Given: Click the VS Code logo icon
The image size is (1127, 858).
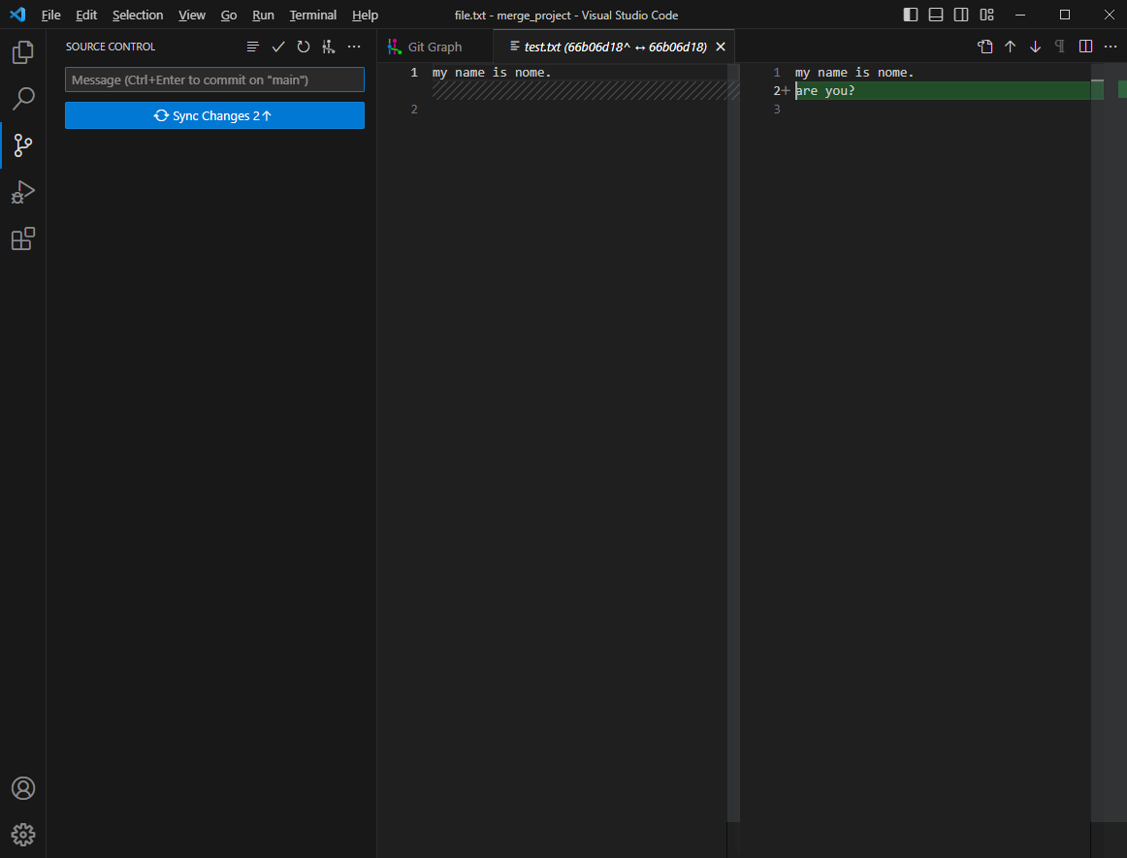Looking at the screenshot, I should 18,15.
